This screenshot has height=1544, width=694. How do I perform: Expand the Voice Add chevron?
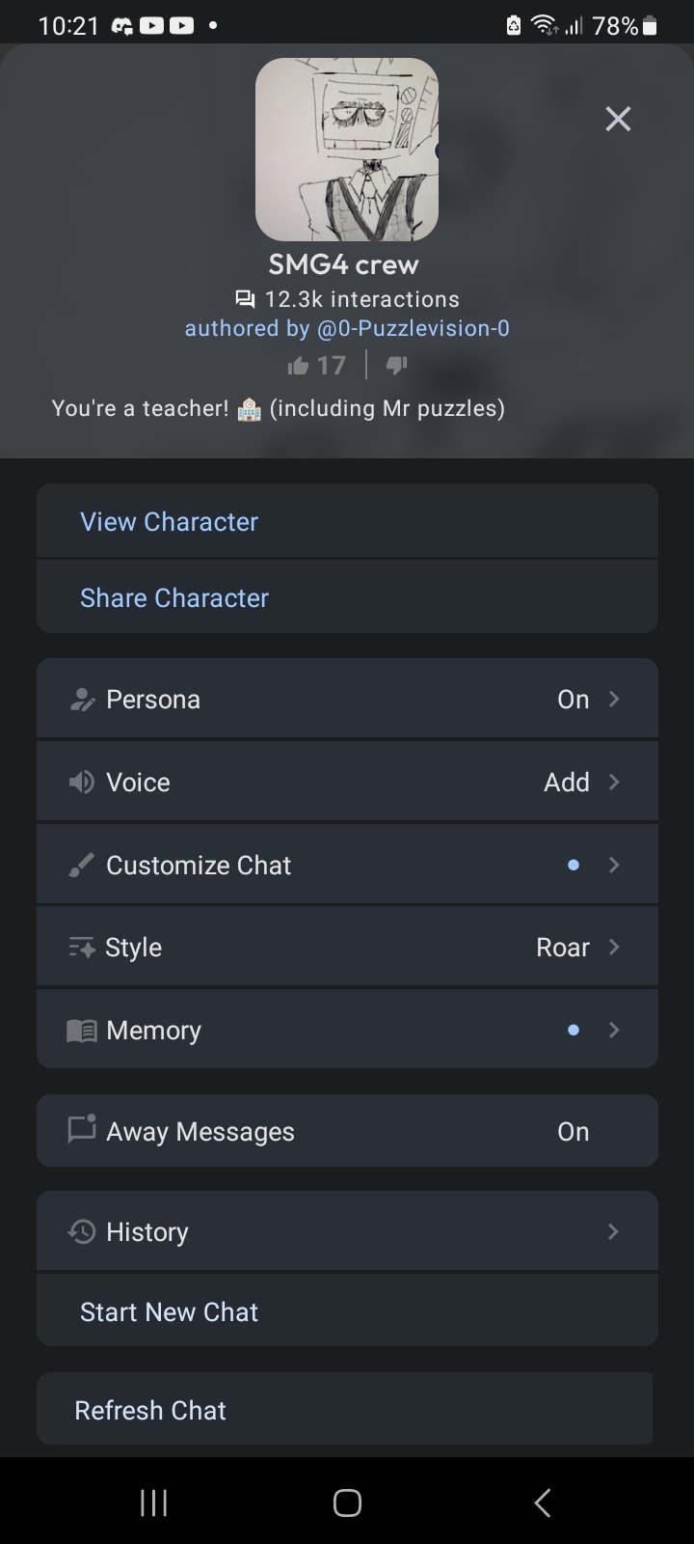pos(614,782)
